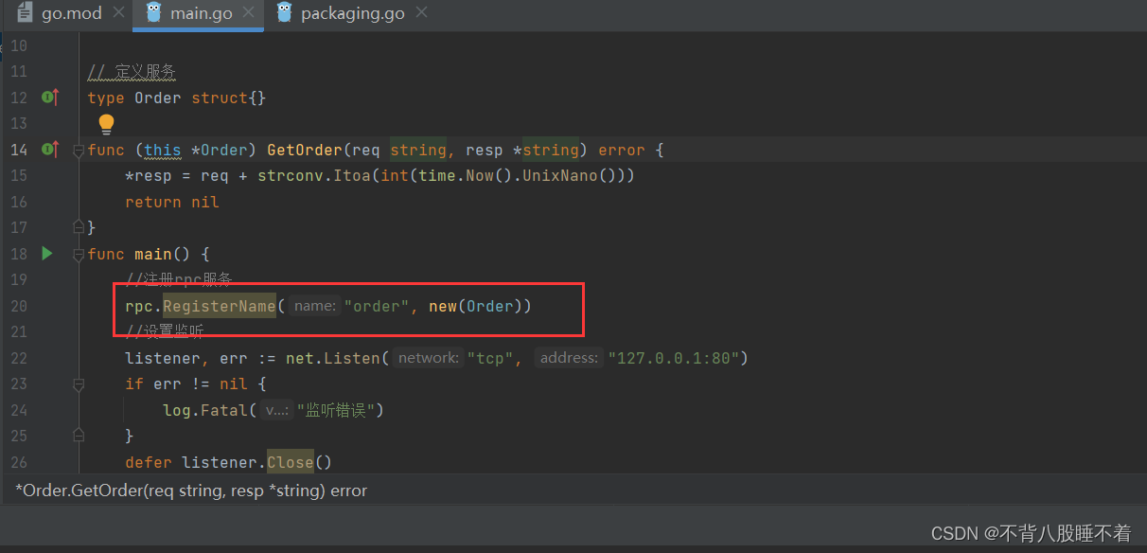Click fold end marker on line 25
This screenshot has height=553, width=1147.
coord(79,436)
